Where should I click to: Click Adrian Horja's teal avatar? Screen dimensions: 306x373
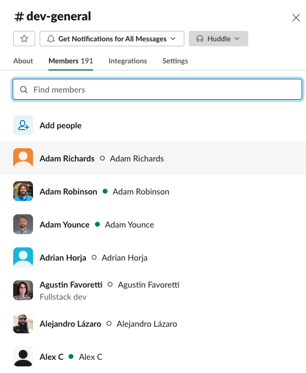[x=23, y=257]
